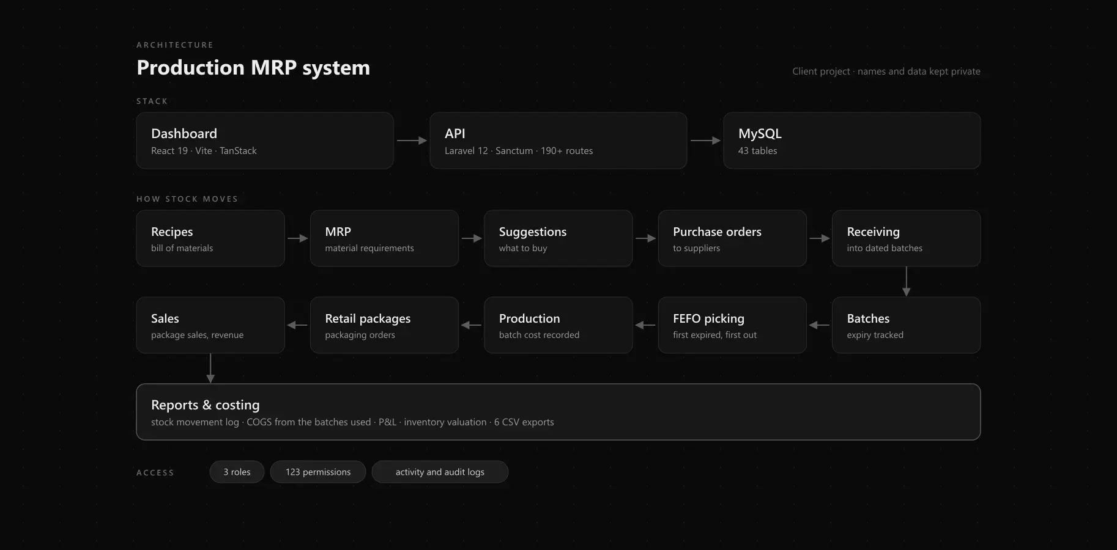Click the first expired, first out subtitle
The width and height of the screenshot is (1117, 550).
715,335
